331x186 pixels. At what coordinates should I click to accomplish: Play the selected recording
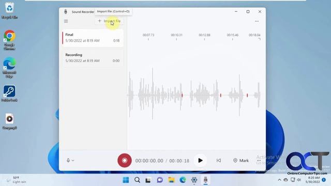click(200, 161)
